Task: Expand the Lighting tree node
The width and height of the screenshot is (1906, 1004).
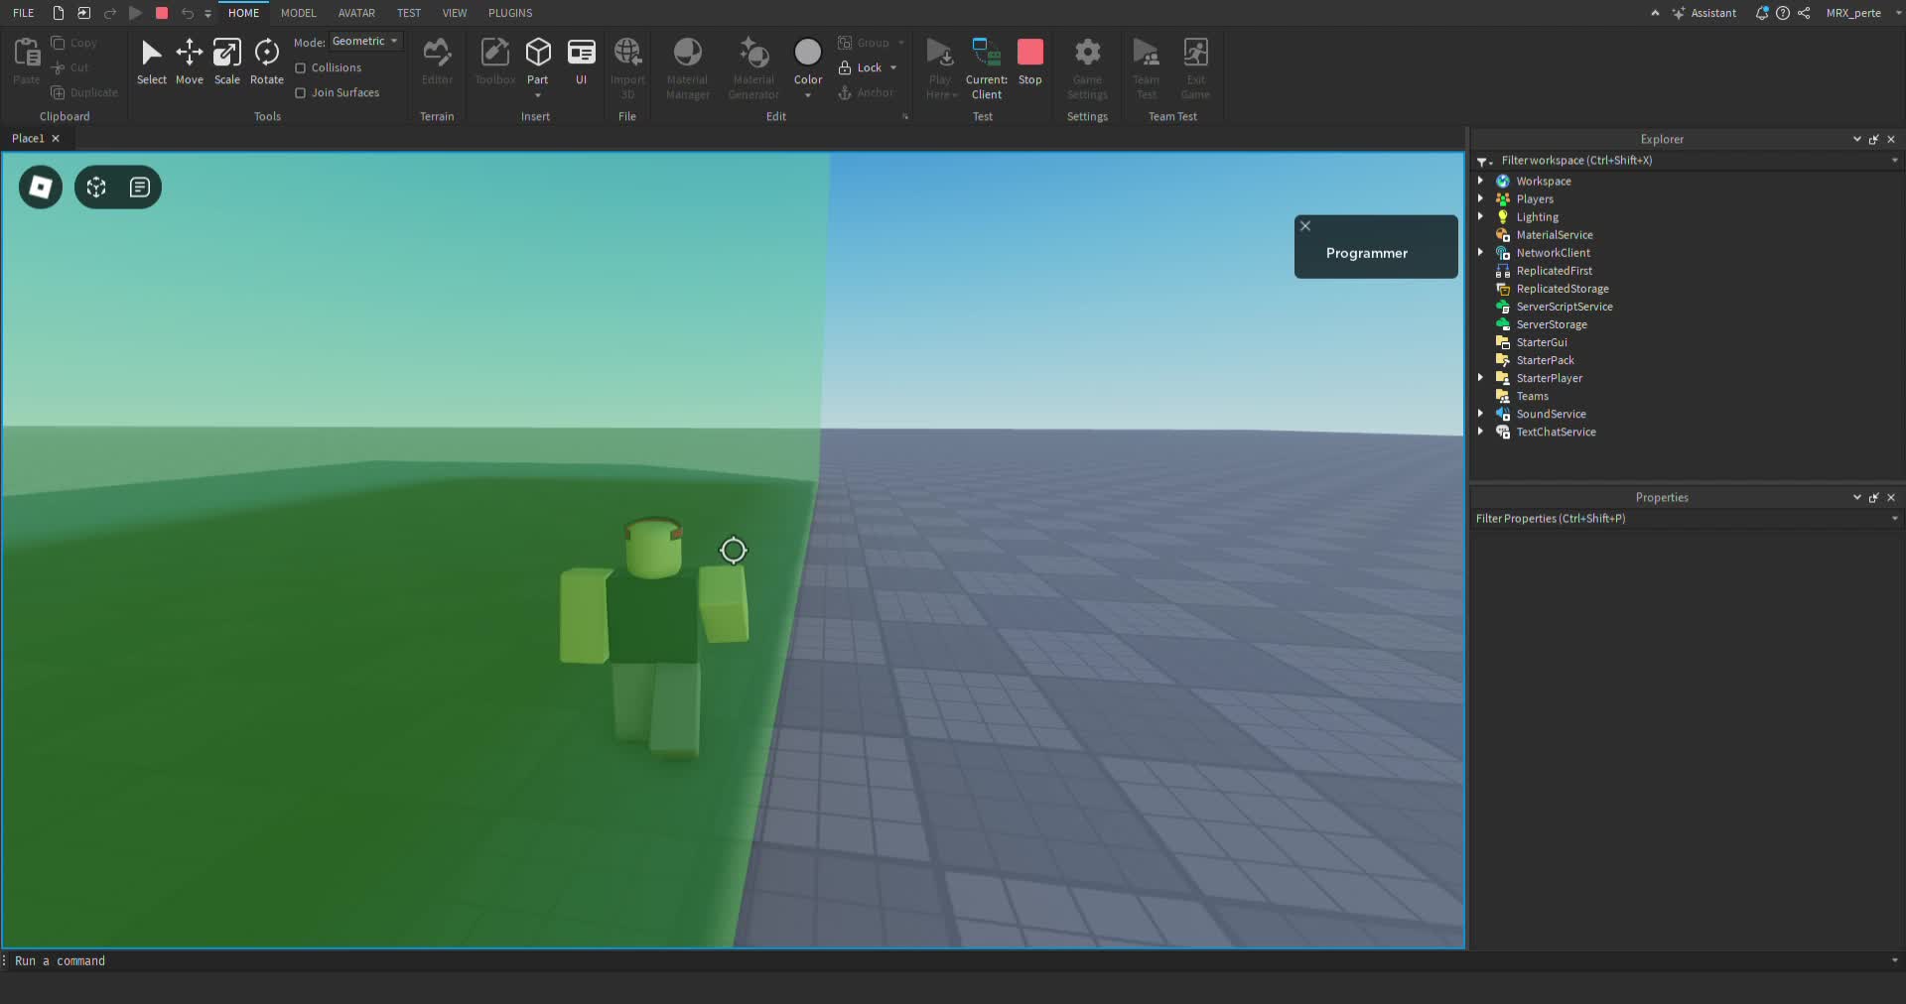Action: pos(1480,216)
